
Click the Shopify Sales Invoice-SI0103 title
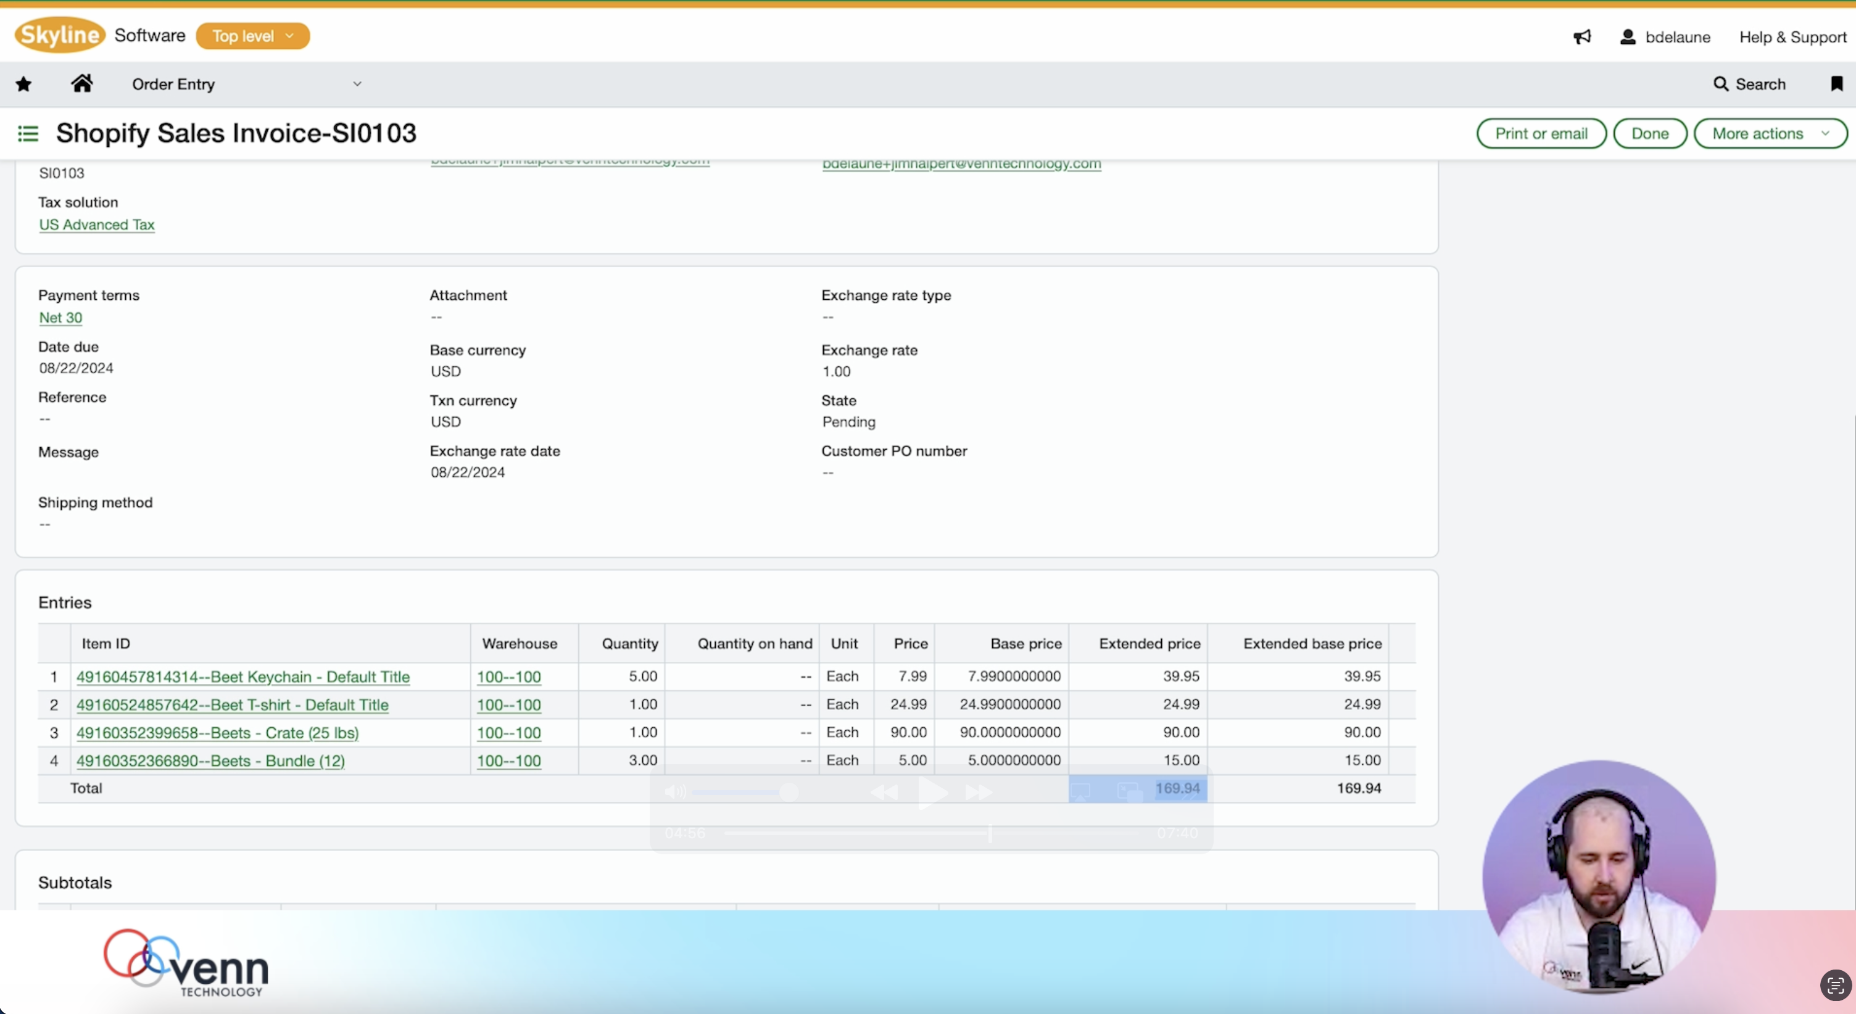point(236,133)
